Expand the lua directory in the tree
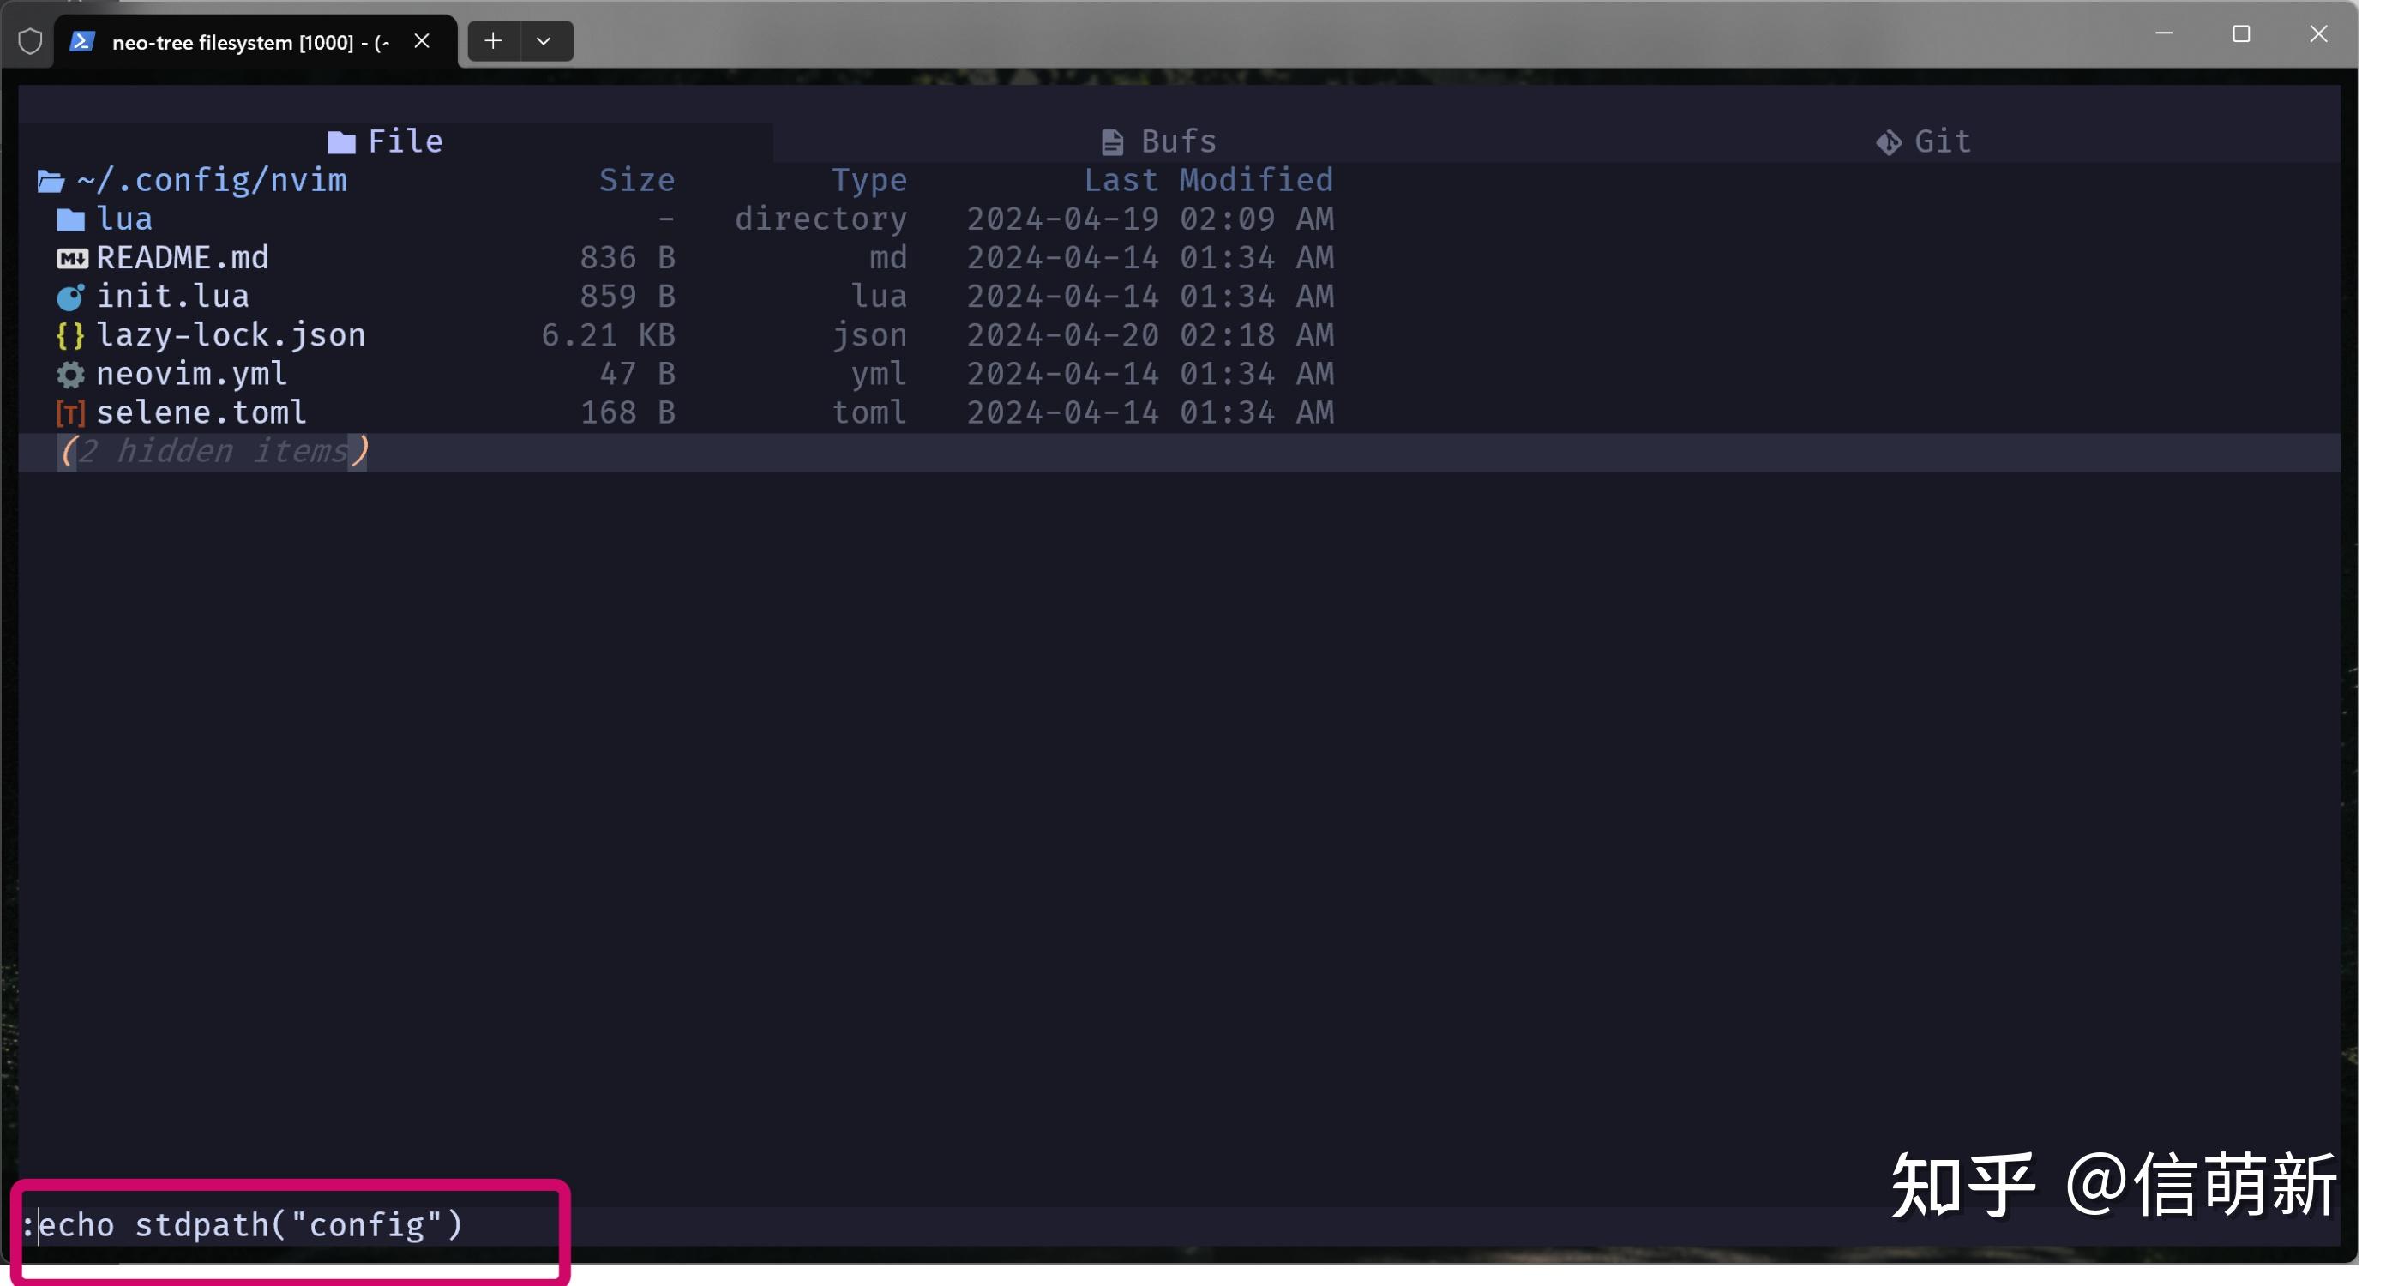Image resolution: width=2404 pixels, height=1286 pixels. click(x=124, y=218)
